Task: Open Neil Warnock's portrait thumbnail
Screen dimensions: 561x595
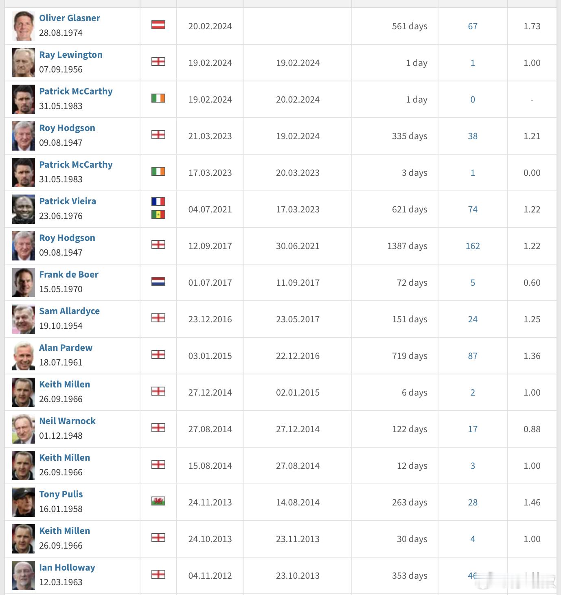Action: (x=24, y=429)
